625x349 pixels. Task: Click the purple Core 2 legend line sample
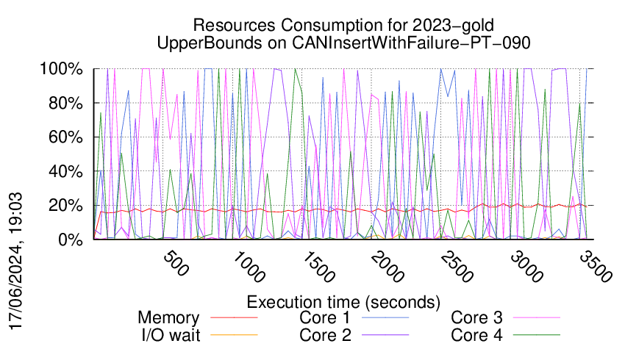[x=385, y=335]
